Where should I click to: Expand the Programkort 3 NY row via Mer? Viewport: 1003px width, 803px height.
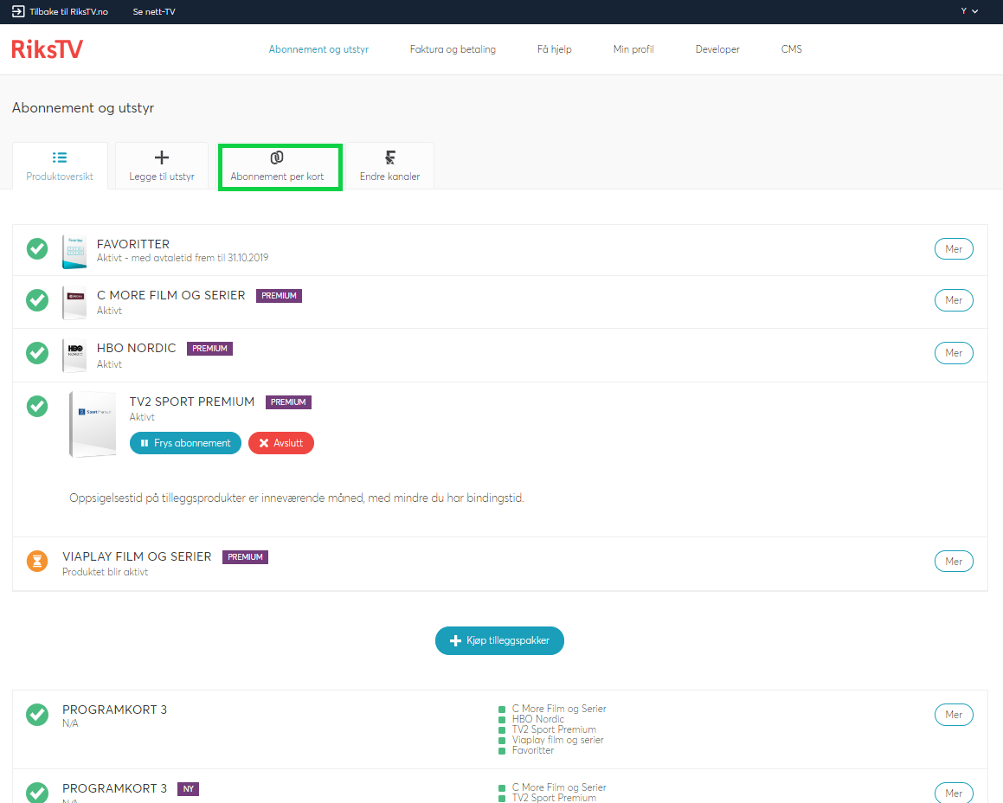954,793
